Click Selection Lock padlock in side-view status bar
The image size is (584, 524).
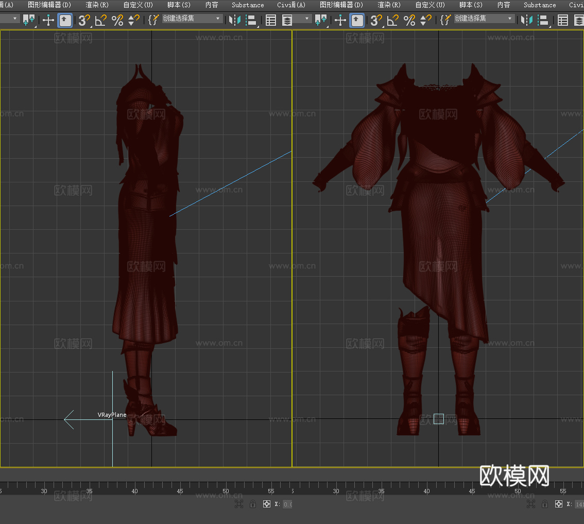pyautogui.click(x=253, y=504)
